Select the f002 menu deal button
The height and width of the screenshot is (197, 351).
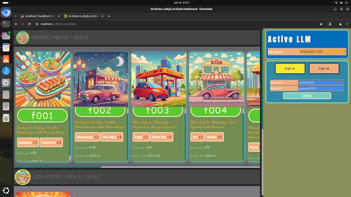99,111
